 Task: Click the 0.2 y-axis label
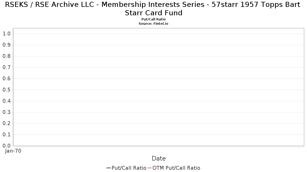click(6, 123)
